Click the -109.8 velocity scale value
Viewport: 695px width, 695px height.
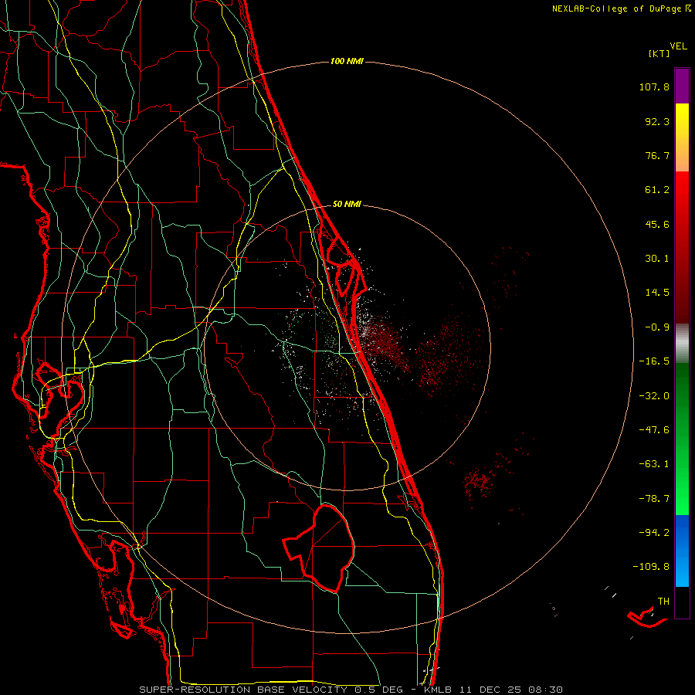(651, 567)
